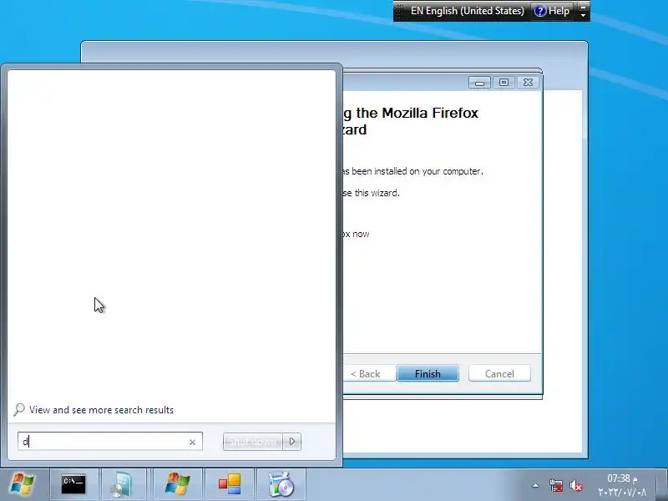Click the magnifier icon beside the search results link
668x501 pixels.
[x=18, y=409]
